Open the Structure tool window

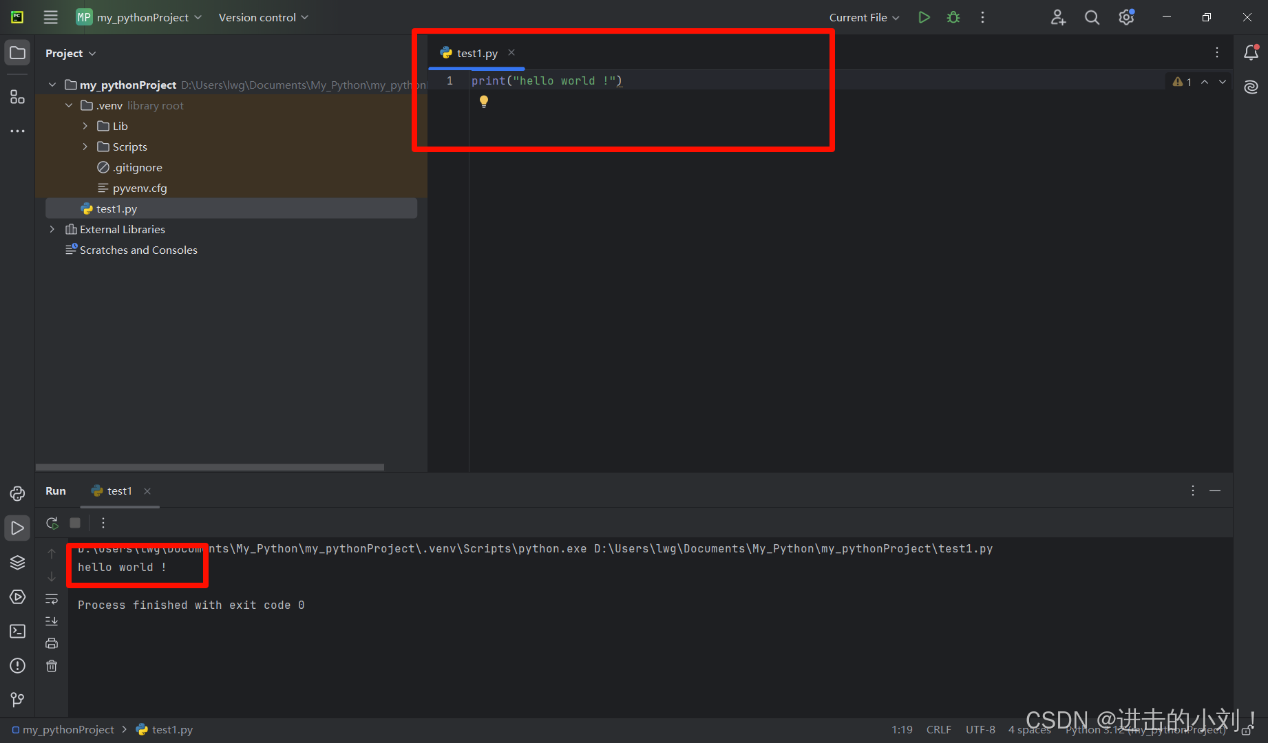click(x=17, y=97)
